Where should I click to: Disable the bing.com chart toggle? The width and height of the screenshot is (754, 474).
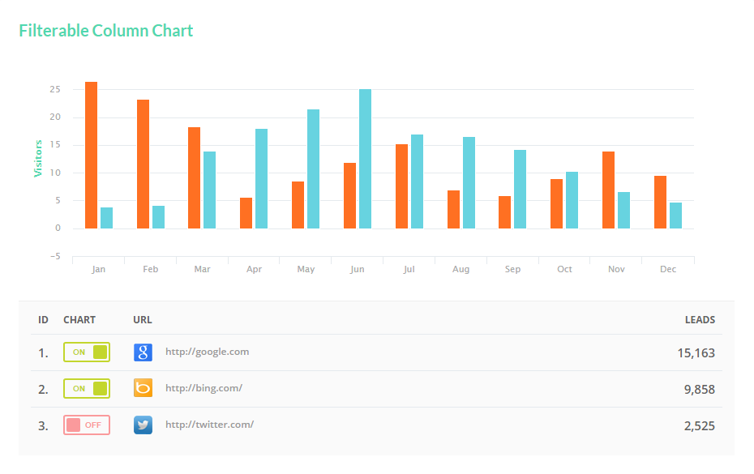pyautogui.click(x=87, y=388)
